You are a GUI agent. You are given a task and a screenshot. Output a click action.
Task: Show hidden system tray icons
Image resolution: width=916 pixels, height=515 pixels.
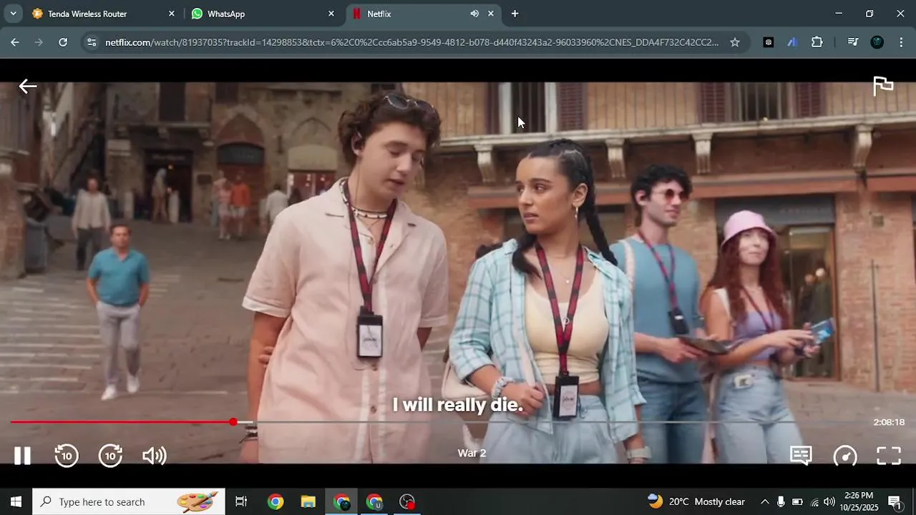tap(764, 501)
